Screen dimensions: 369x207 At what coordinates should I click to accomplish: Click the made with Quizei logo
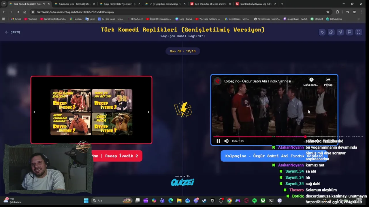pos(182,181)
